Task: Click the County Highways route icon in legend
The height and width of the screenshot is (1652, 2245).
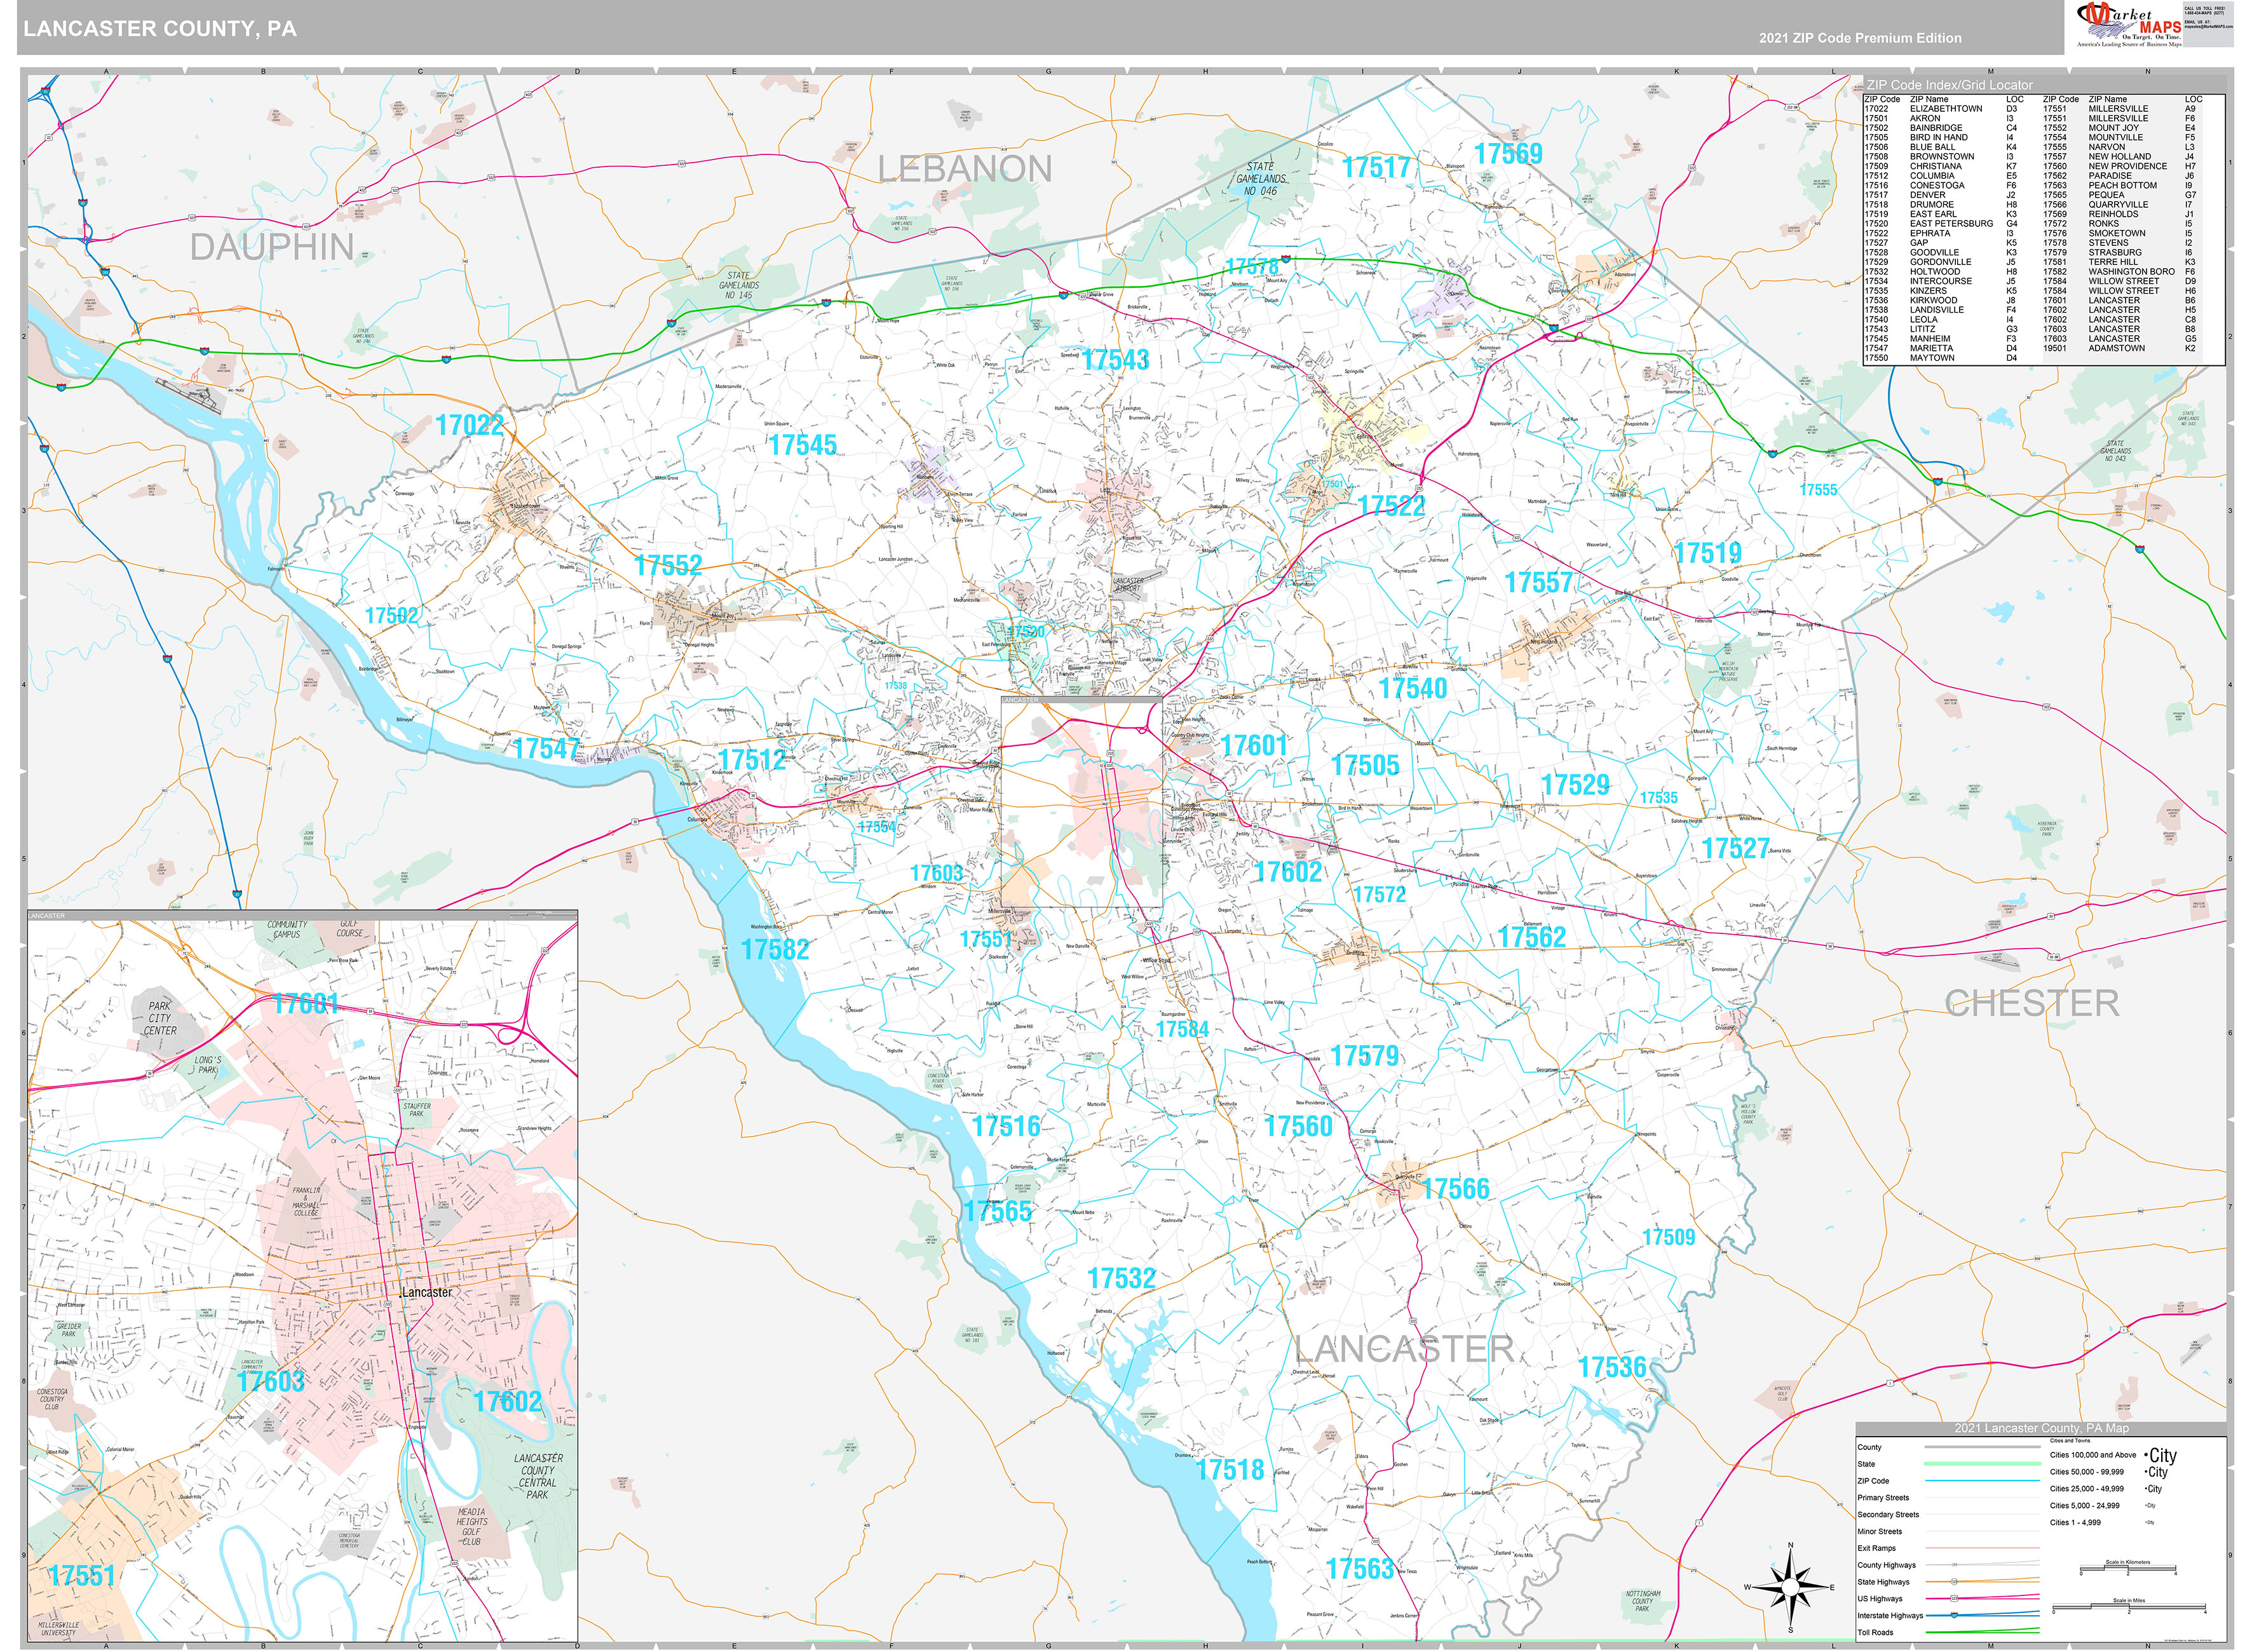Action: point(1954,1564)
